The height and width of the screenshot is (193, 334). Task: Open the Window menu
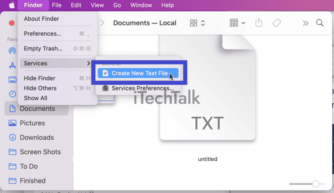141,5
